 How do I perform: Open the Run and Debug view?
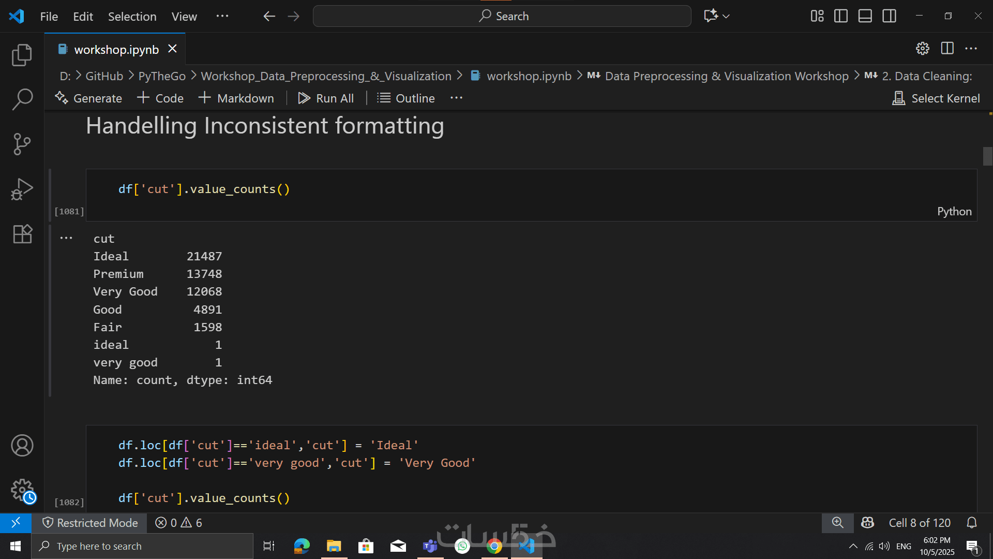click(22, 189)
